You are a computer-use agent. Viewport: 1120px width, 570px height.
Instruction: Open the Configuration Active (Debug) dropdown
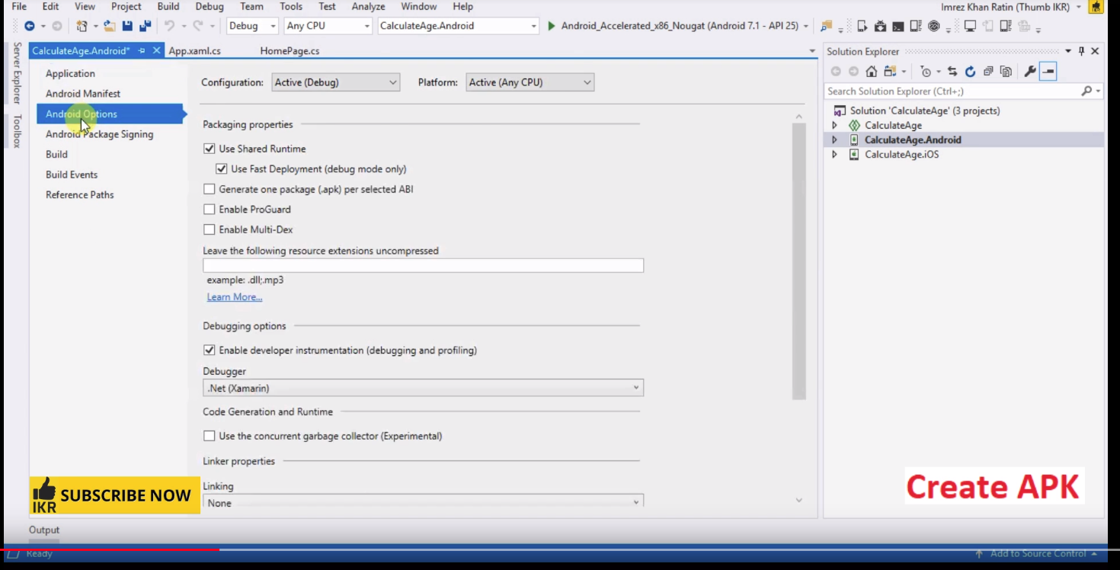[336, 82]
